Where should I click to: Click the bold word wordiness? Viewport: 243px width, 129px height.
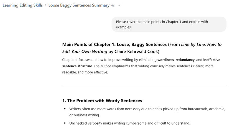coord(166,60)
